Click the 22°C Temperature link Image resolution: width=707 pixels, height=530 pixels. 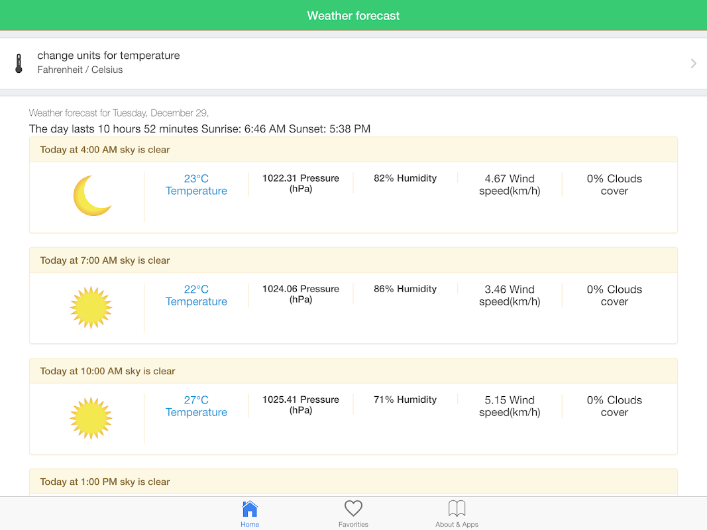click(196, 295)
